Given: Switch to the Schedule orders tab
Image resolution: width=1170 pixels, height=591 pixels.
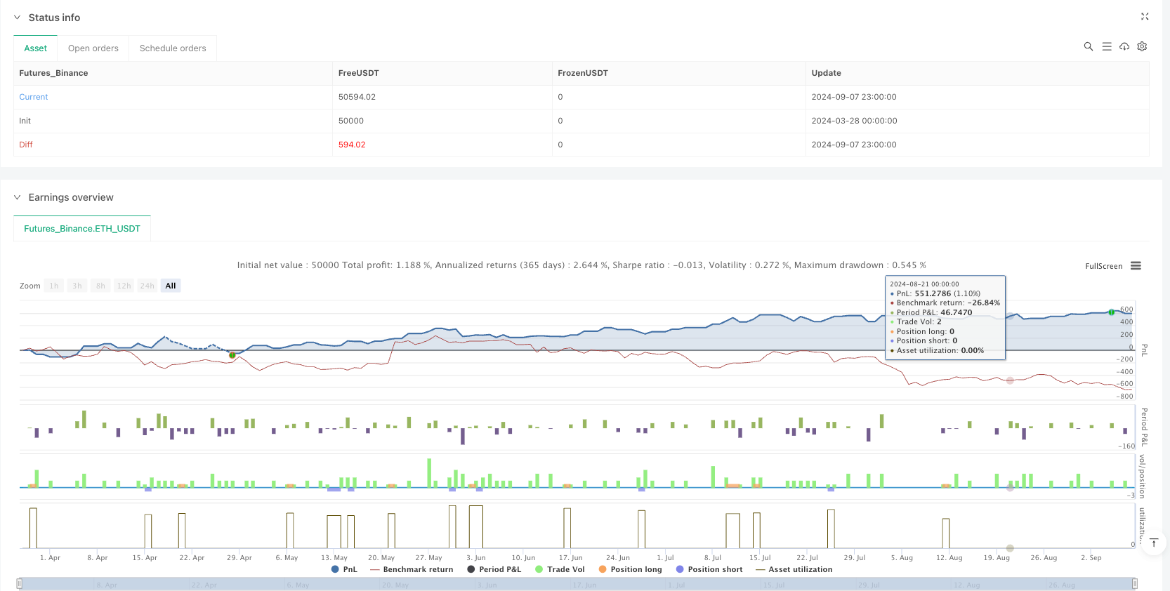Looking at the screenshot, I should click(173, 48).
